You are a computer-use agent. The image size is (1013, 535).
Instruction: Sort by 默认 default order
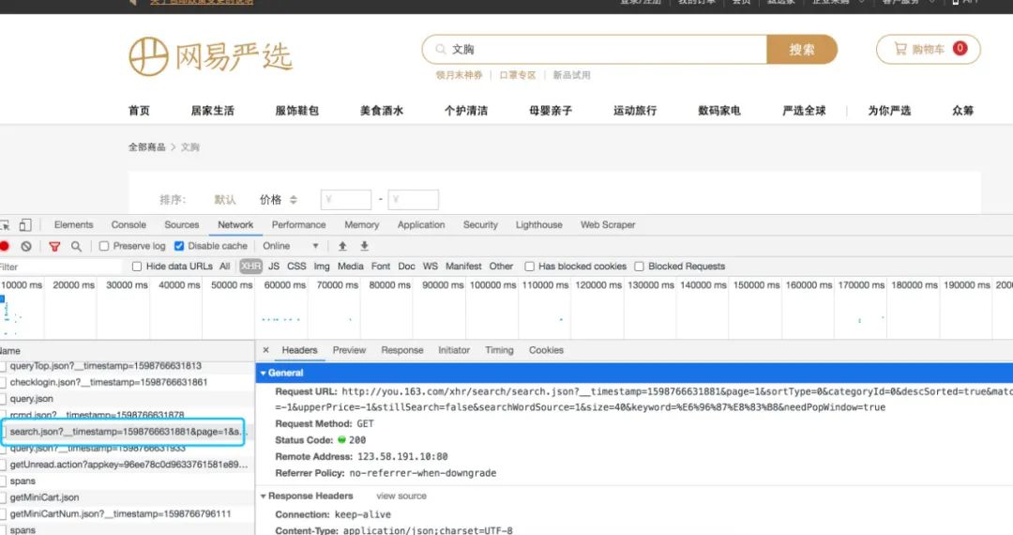[x=225, y=200]
